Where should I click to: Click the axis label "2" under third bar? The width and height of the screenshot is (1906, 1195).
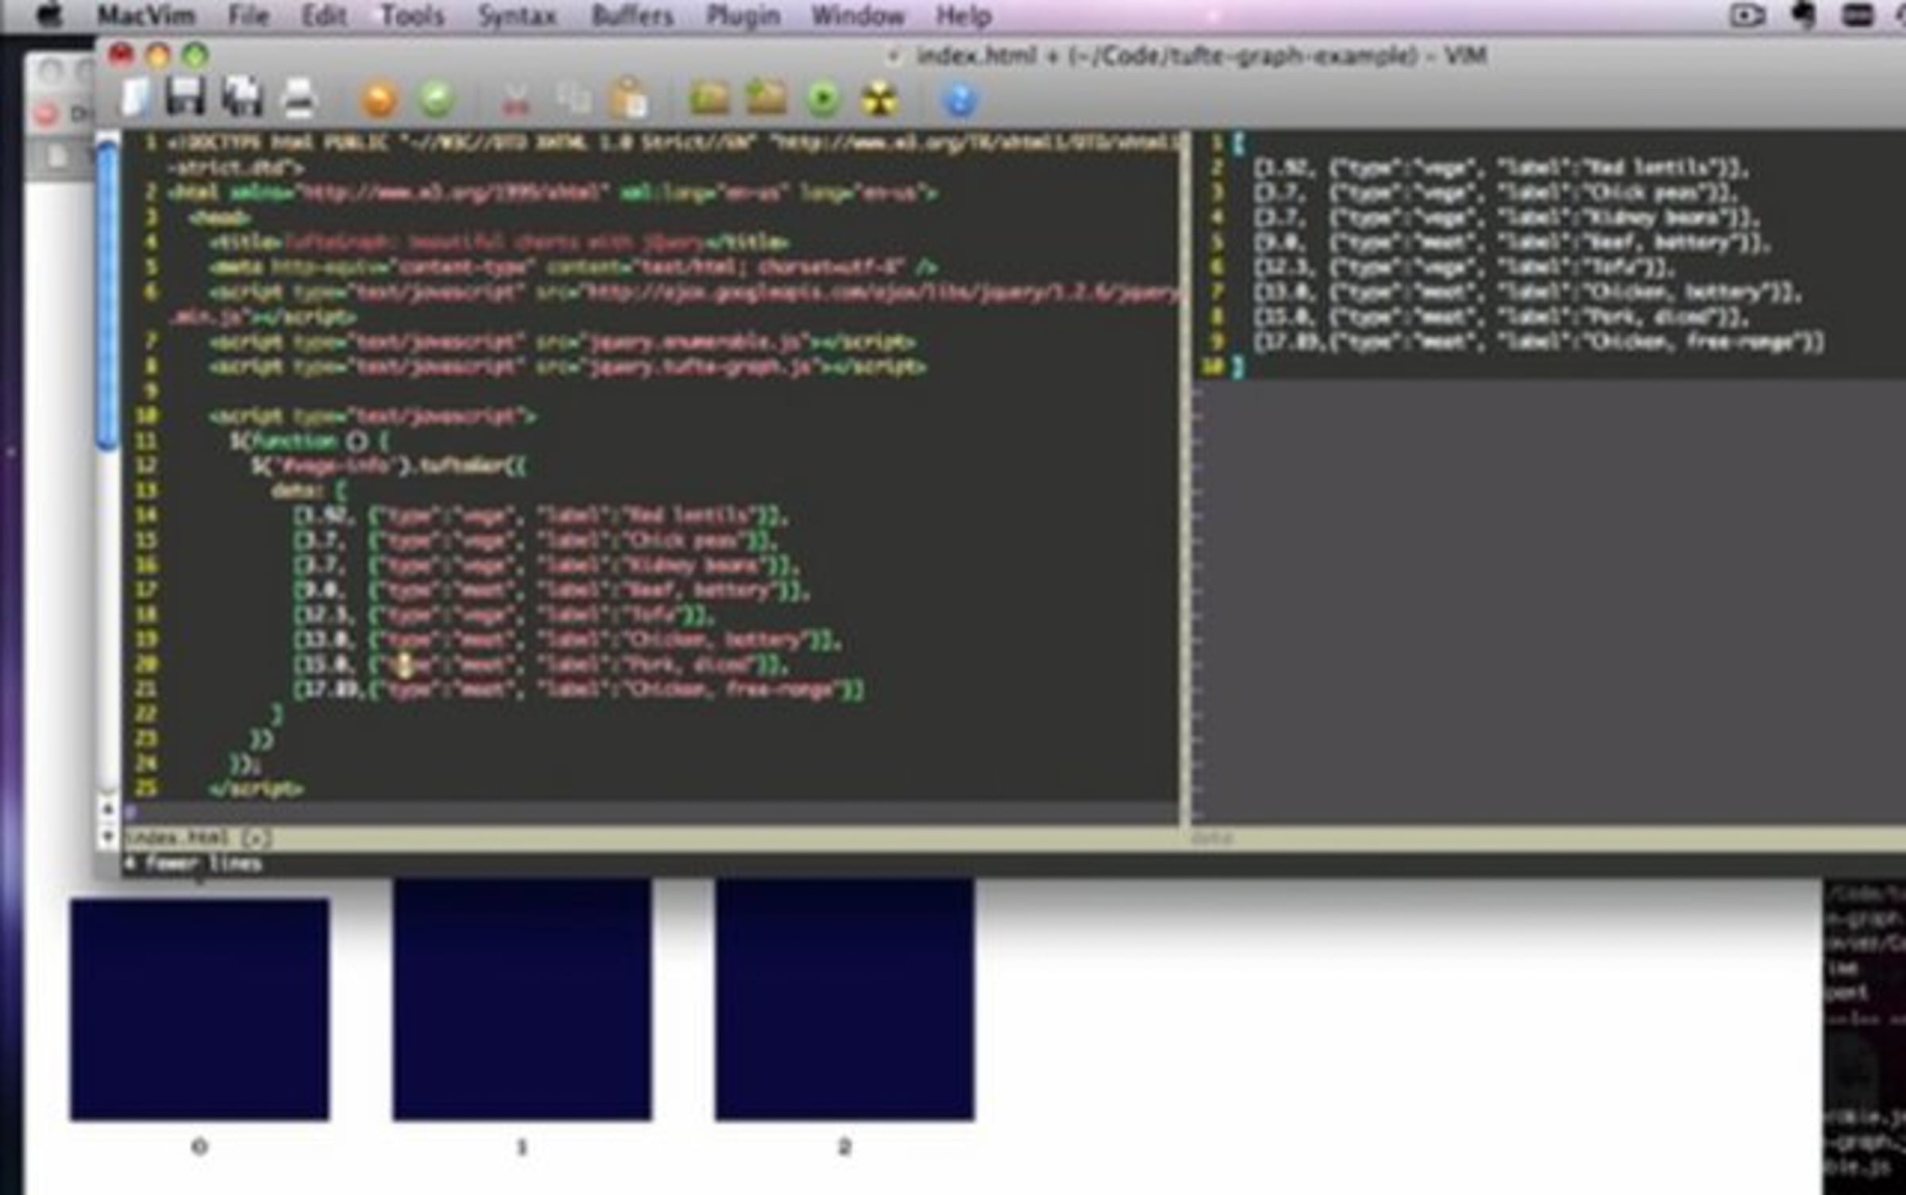point(844,1147)
